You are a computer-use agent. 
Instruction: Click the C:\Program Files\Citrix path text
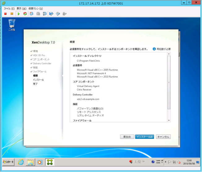tap(88, 61)
